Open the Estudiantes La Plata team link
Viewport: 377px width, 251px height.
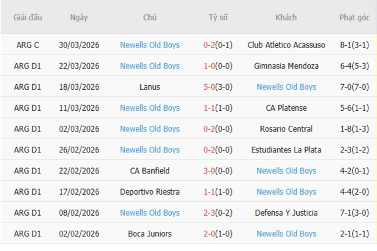286,150
